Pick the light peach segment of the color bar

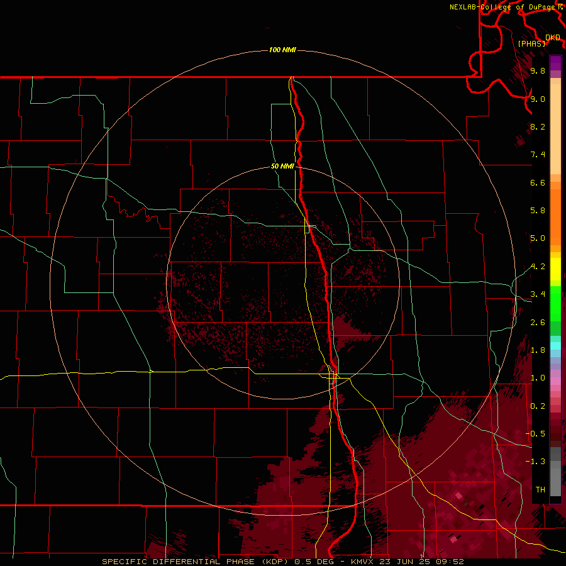click(555, 130)
